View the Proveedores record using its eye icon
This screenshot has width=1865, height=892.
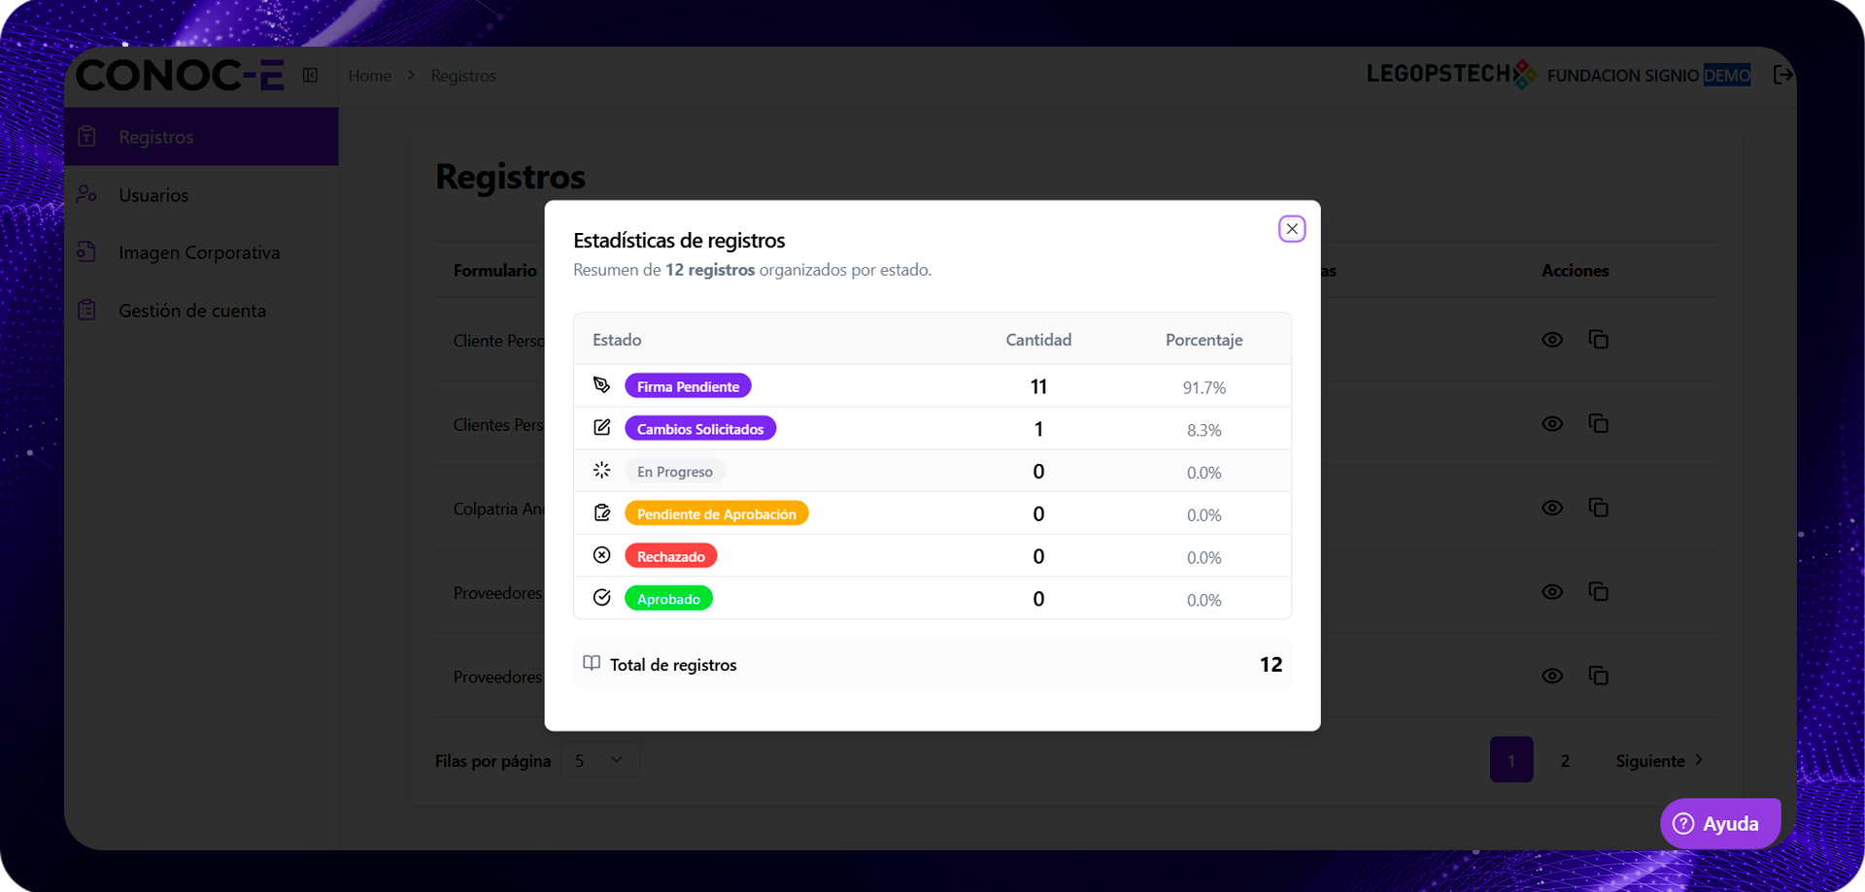1552,591
